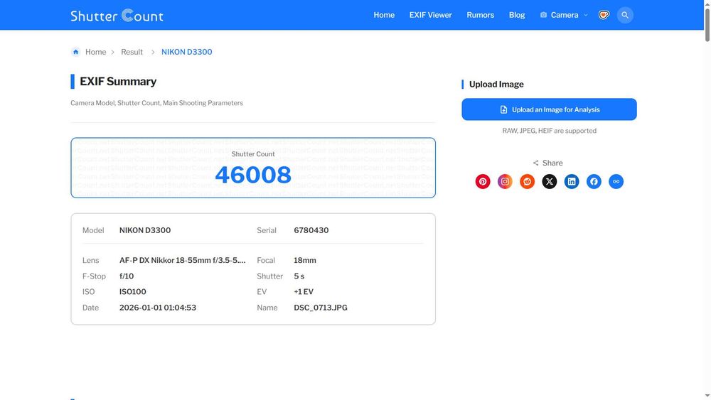
Task: Click the model value NIKON D3300
Action: (145, 230)
